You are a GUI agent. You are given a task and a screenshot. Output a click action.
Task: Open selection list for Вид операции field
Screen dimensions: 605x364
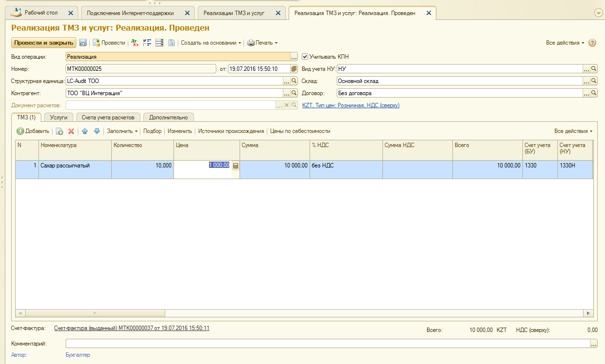pyautogui.click(x=294, y=57)
